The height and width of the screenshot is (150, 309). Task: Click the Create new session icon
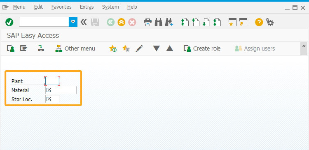232,22
